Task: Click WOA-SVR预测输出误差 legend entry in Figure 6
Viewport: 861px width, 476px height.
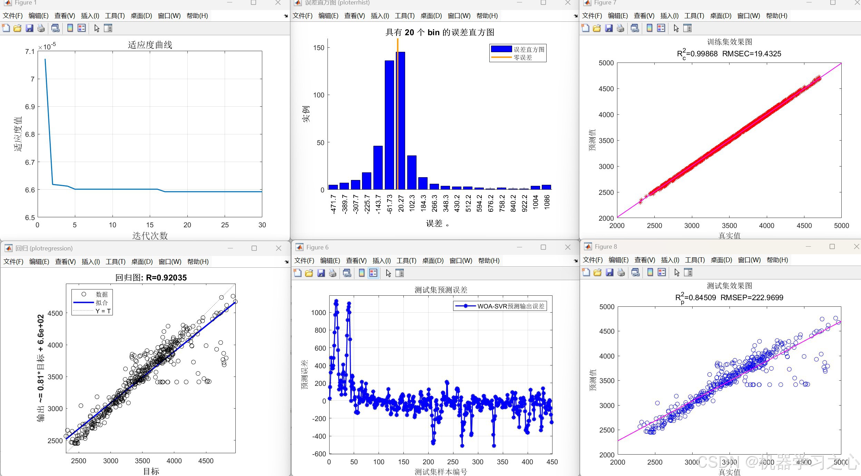Action: [511, 306]
